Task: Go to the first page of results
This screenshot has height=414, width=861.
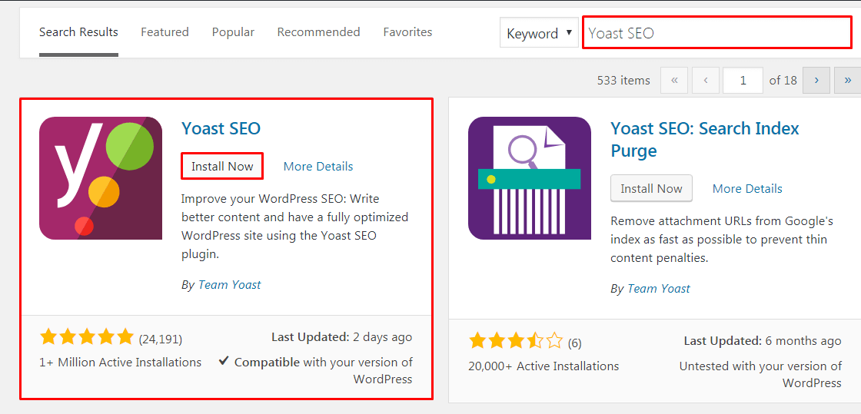Action: (x=674, y=81)
